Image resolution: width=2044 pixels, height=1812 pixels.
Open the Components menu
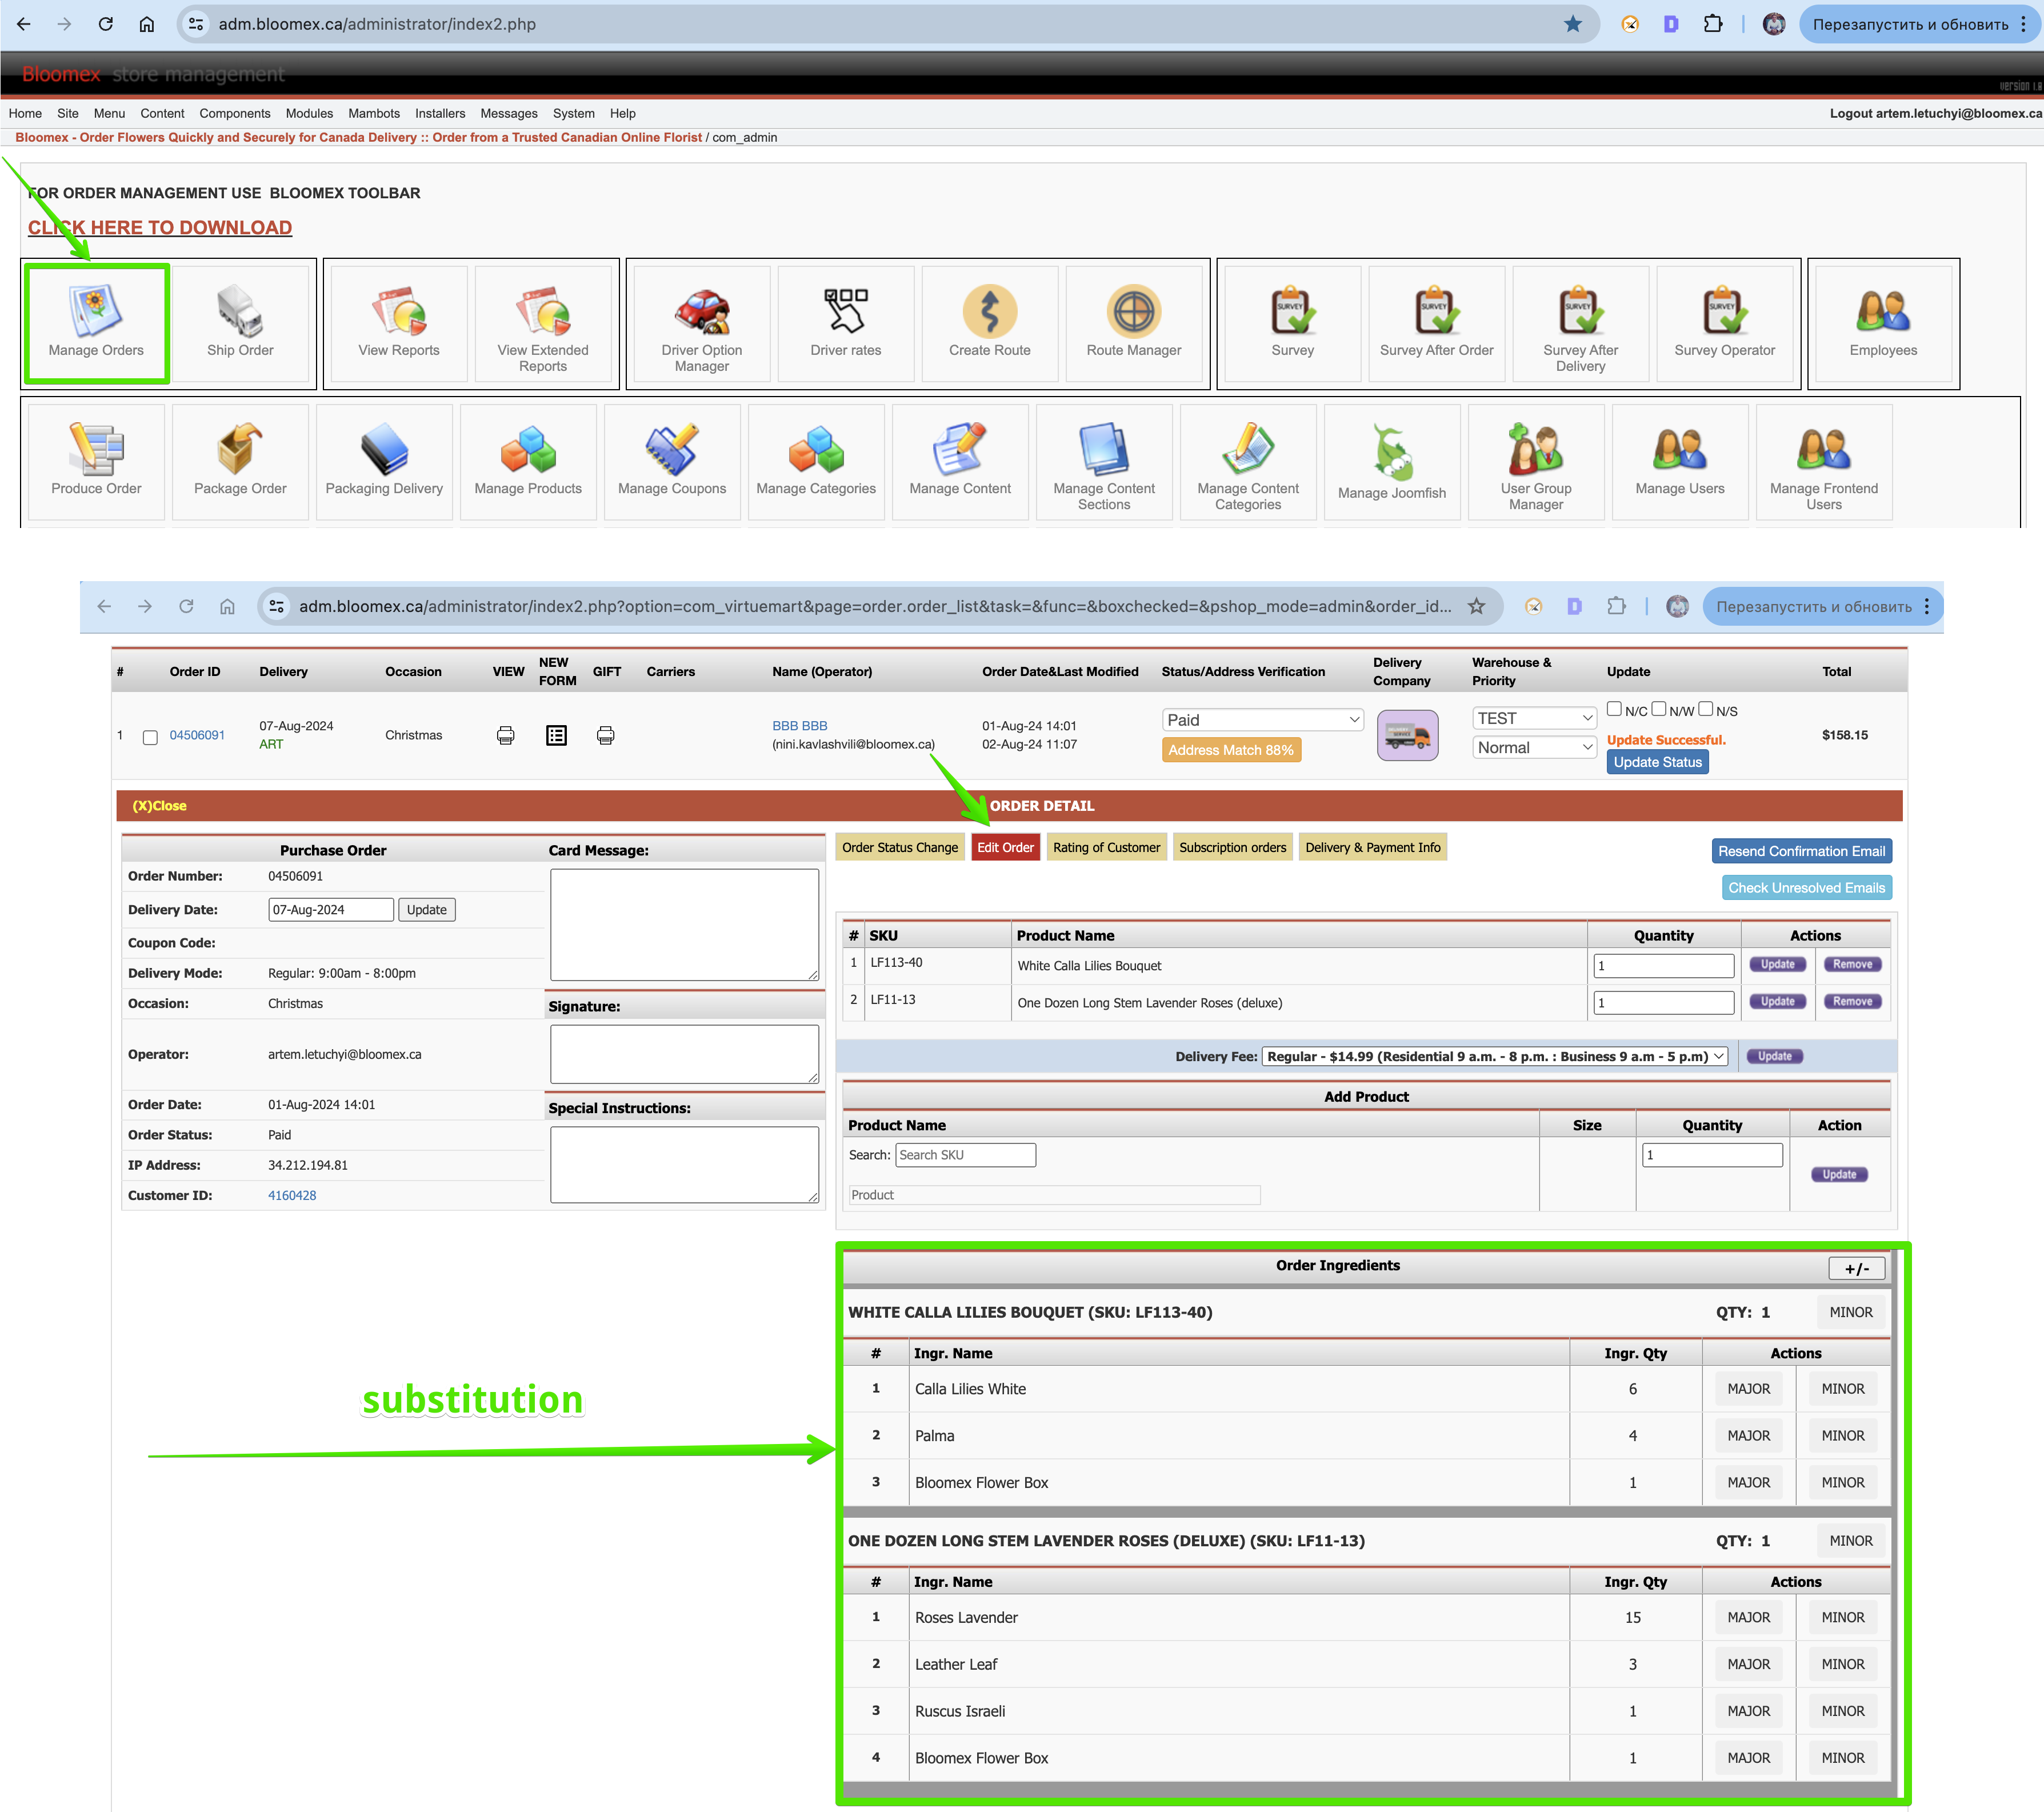pos(235,113)
